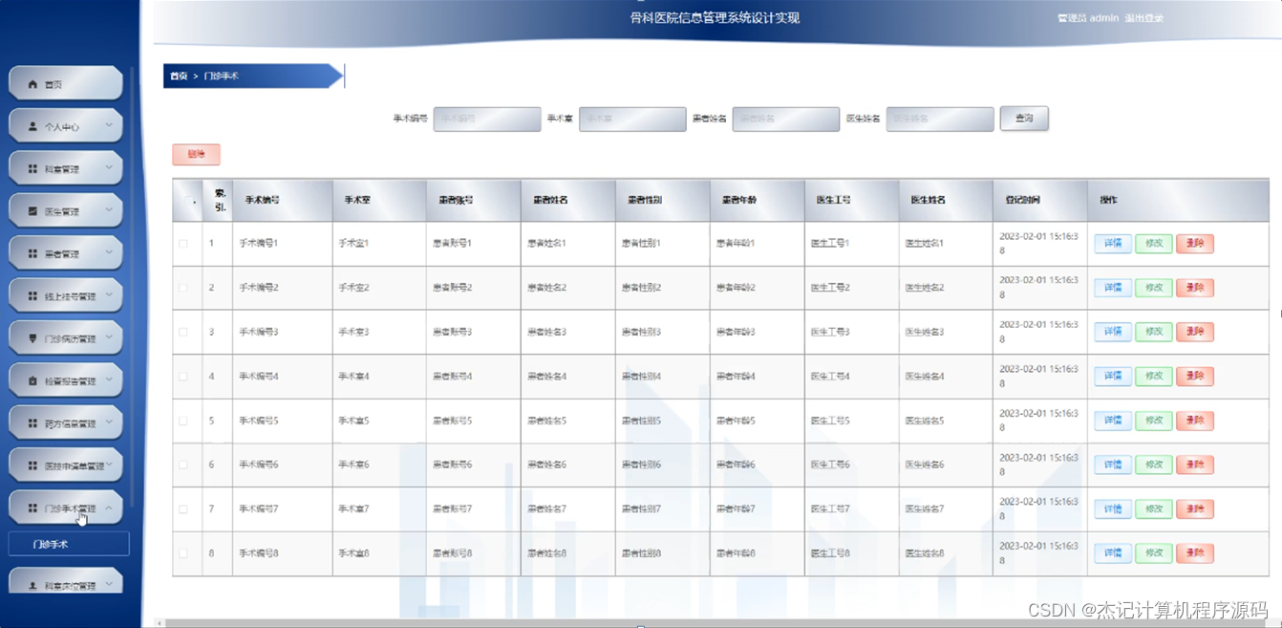Expand the 医生管理 chevron

pos(109,210)
